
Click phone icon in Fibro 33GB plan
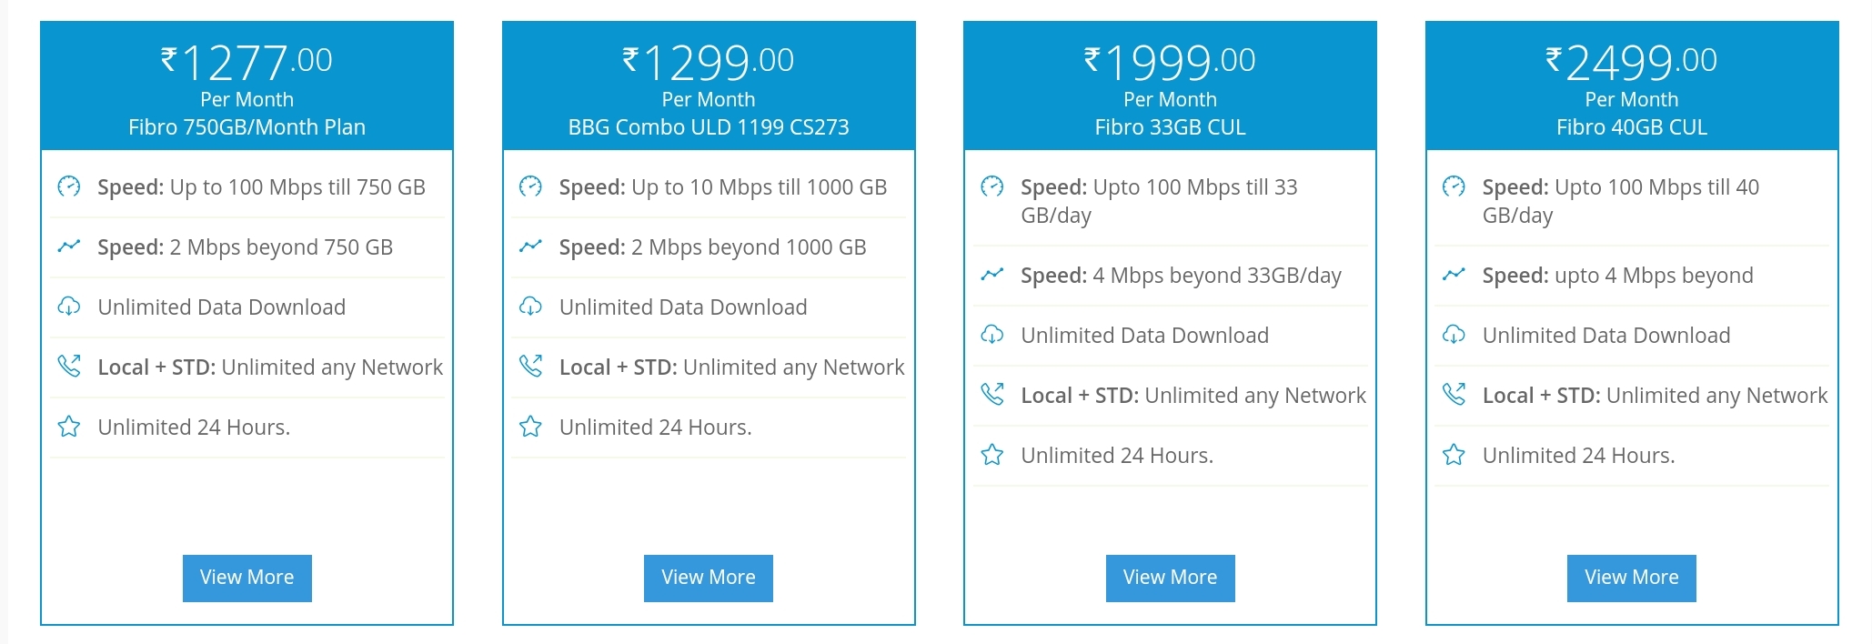[992, 395]
